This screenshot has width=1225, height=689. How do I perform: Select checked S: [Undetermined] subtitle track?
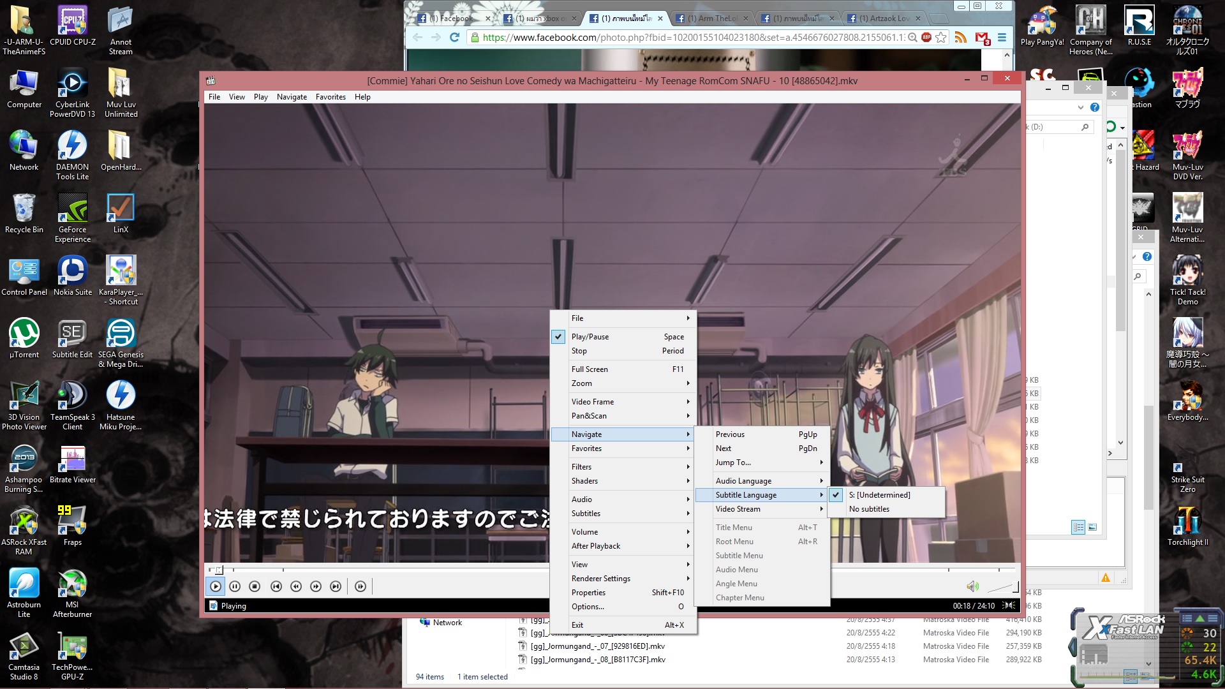879,495
